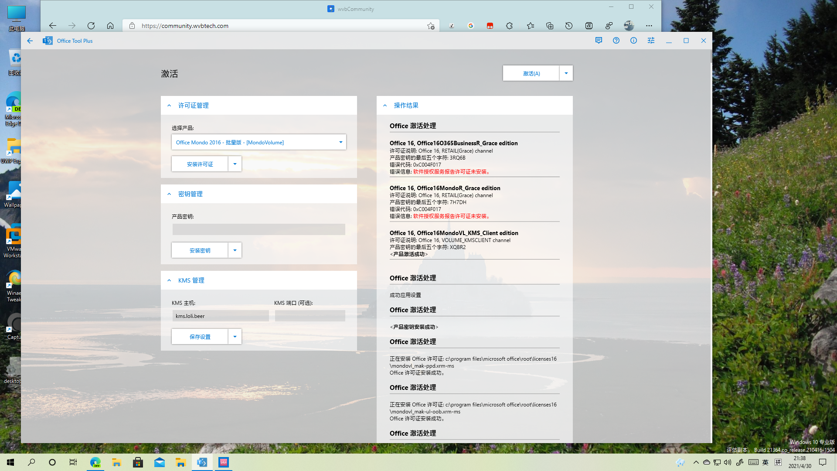Open Edge extensions puzzle icon
This screenshot has width=837, height=471.
point(509,26)
